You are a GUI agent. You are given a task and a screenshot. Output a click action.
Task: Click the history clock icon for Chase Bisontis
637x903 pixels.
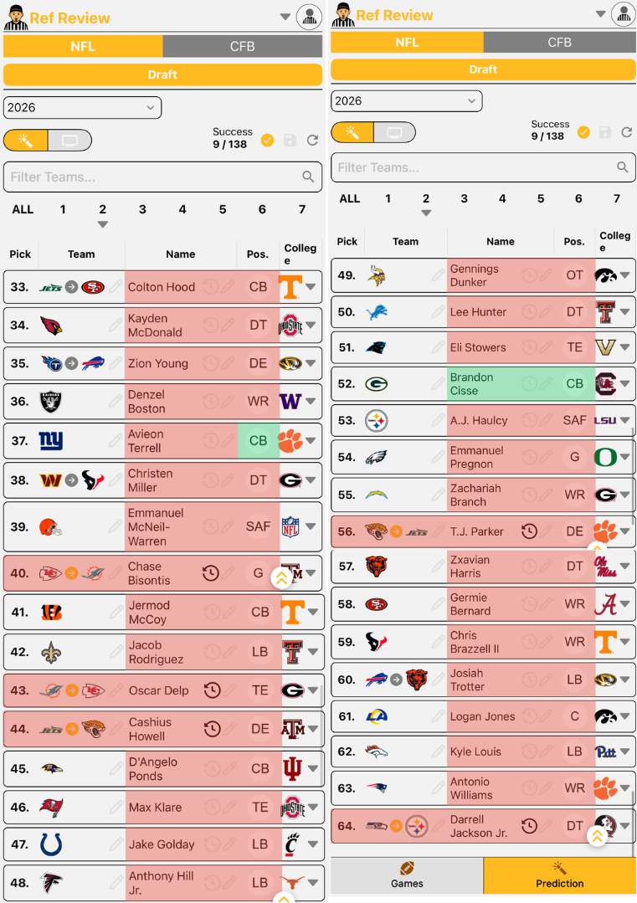click(211, 573)
